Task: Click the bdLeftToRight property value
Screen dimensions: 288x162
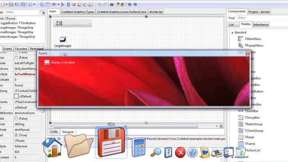Action: (x=24, y=63)
